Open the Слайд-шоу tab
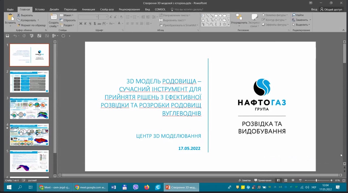This screenshot has height=193, width=348. click(x=107, y=9)
